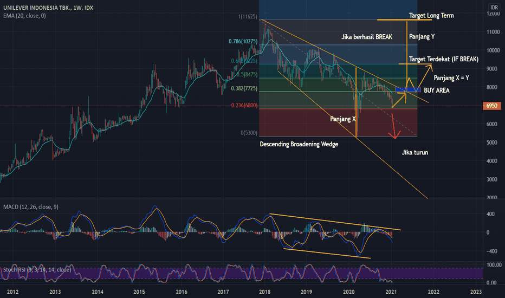Click the 5000 value on price axis
The width and height of the screenshot is (505, 298).
[x=493, y=142]
